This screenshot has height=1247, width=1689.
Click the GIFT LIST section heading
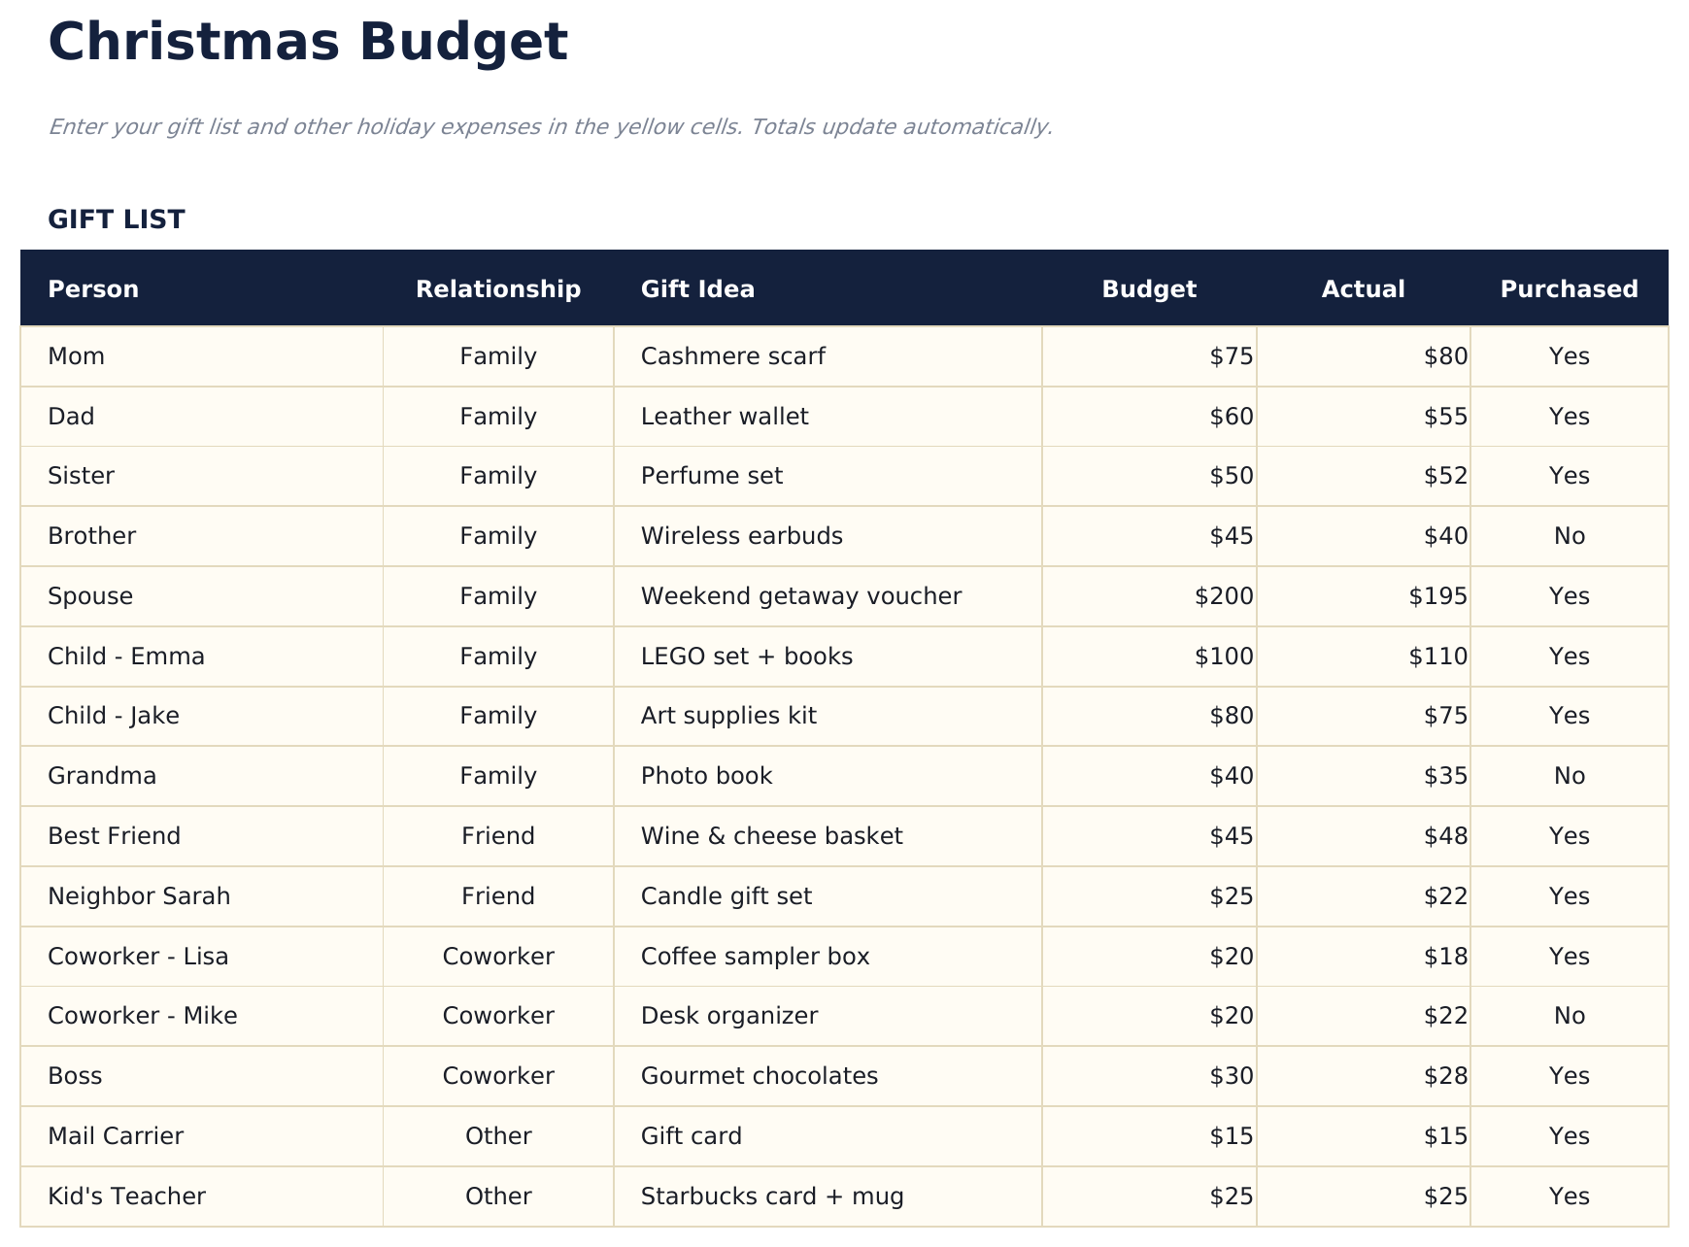117,219
